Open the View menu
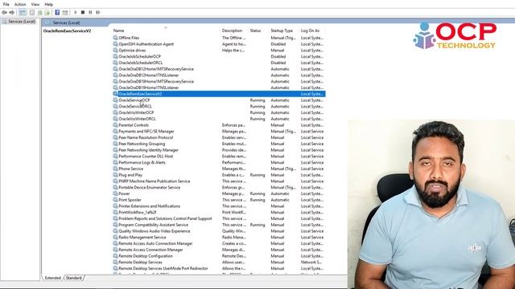The image size is (515, 289). pos(35,4)
